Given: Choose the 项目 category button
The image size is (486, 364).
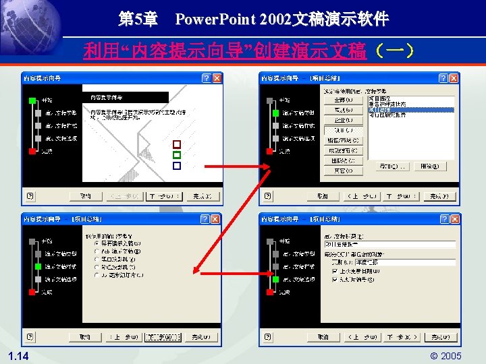Looking at the screenshot, I should click(344, 130).
